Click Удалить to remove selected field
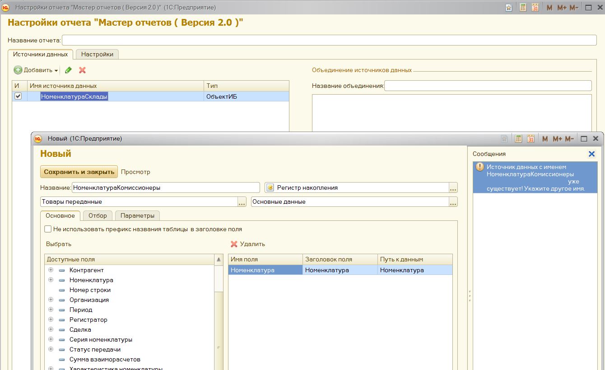605x370 pixels. (x=248, y=244)
